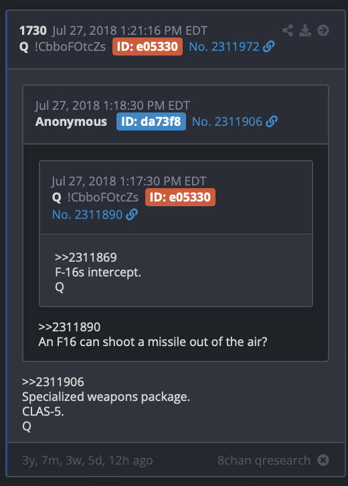Click chain link icon beside No. 2311906
This screenshot has height=486, width=348.
click(x=272, y=122)
